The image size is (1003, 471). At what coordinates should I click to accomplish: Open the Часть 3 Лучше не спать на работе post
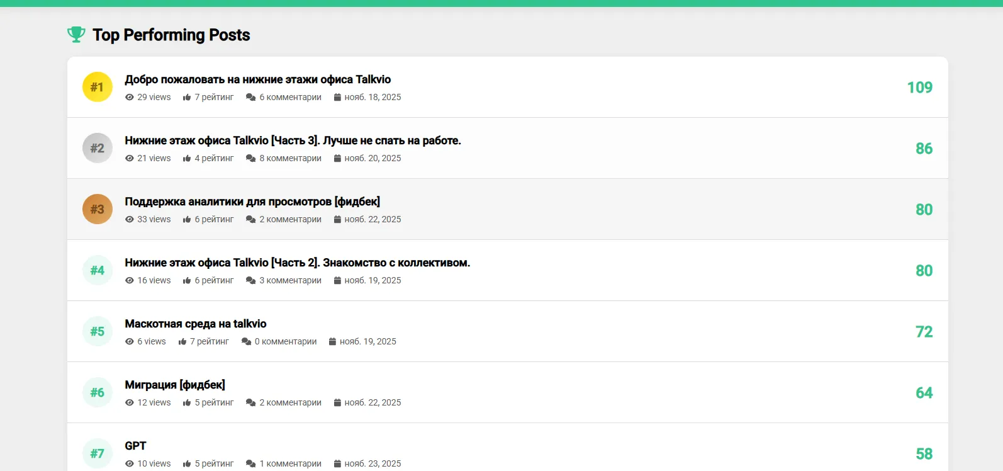293,140
